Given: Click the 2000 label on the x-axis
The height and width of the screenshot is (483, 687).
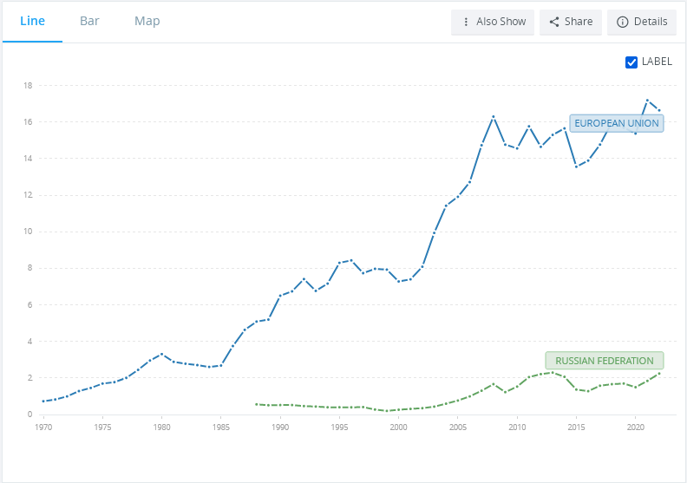Looking at the screenshot, I should click(398, 428).
